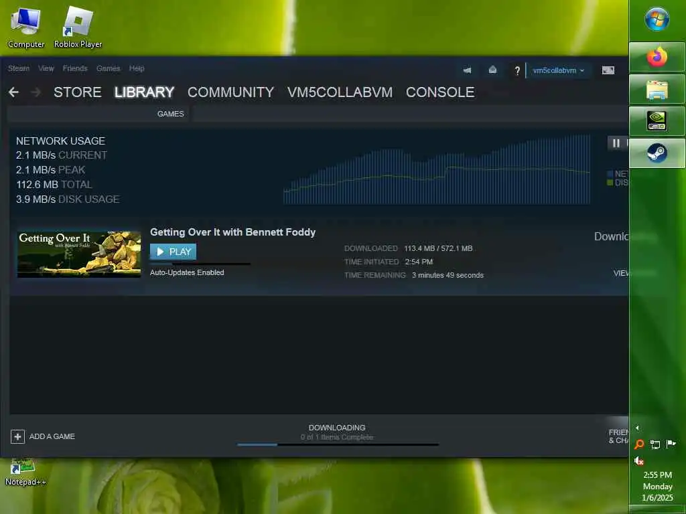Click the bottom overall download progress bar
Viewport: 686px width, 514px height.
[338, 444]
